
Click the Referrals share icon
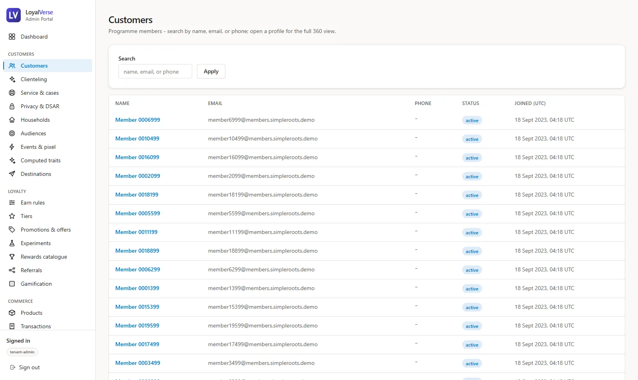coord(12,270)
